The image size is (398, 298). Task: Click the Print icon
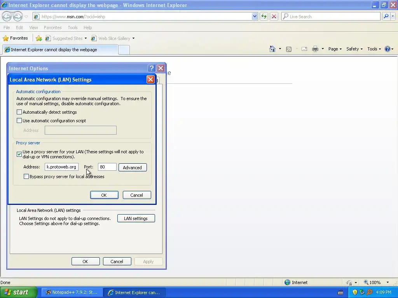point(315,49)
